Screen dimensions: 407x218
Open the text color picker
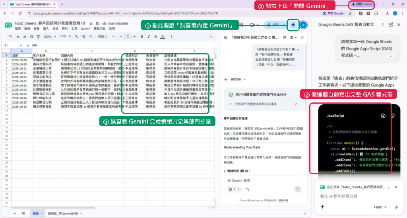[x=163, y=37]
